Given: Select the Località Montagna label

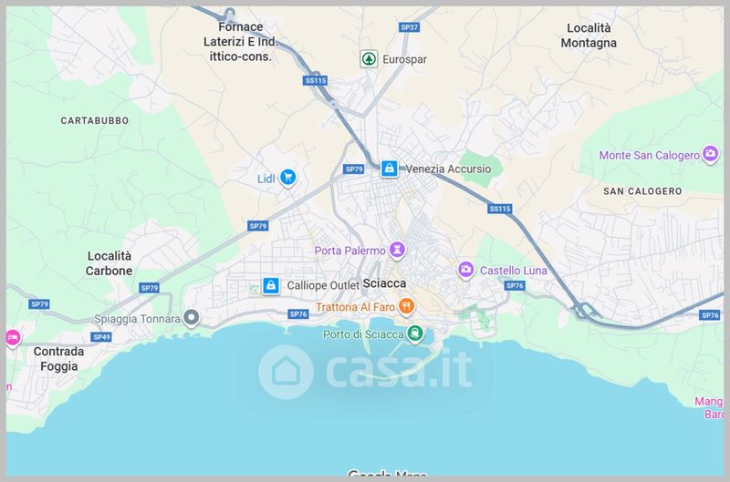Looking at the screenshot, I should (589, 36).
